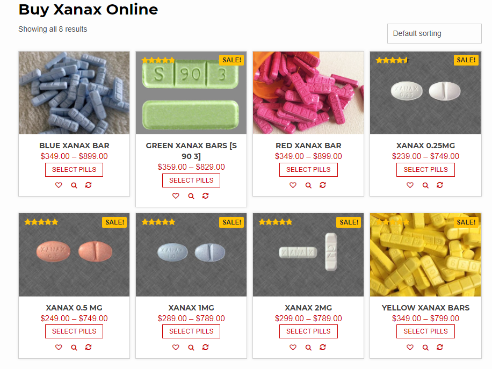Click compare arrows icon under Xanax 0.25mg
This screenshot has width=492, height=369.
[440, 185]
